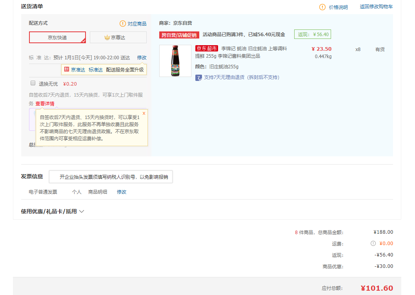Click the 商品明细 invoice content text
The image size is (415, 295).
click(x=98, y=192)
